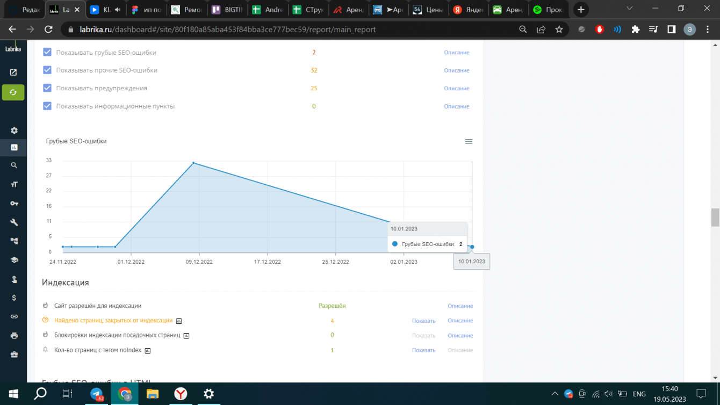Open the wrench tools section in sidebar
720x405 pixels.
click(x=14, y=222)
